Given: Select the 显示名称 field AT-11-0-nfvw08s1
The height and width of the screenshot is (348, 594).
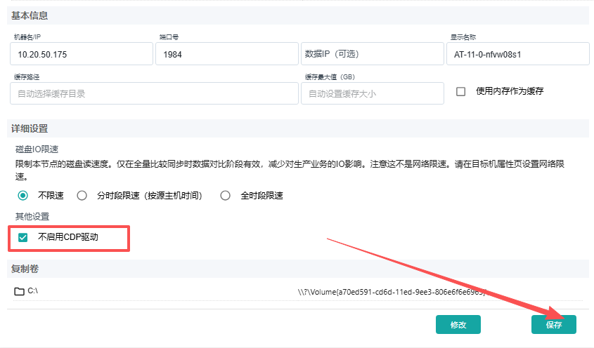Looking at the screenshot, I should point(517,54).
